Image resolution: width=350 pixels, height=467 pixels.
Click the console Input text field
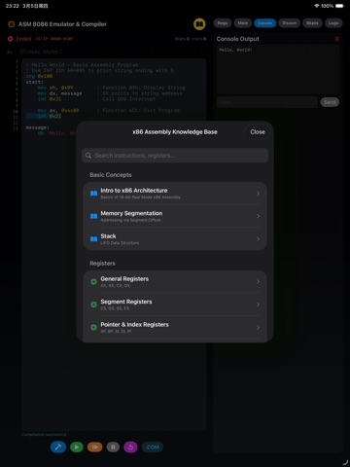tap(267, 102)
